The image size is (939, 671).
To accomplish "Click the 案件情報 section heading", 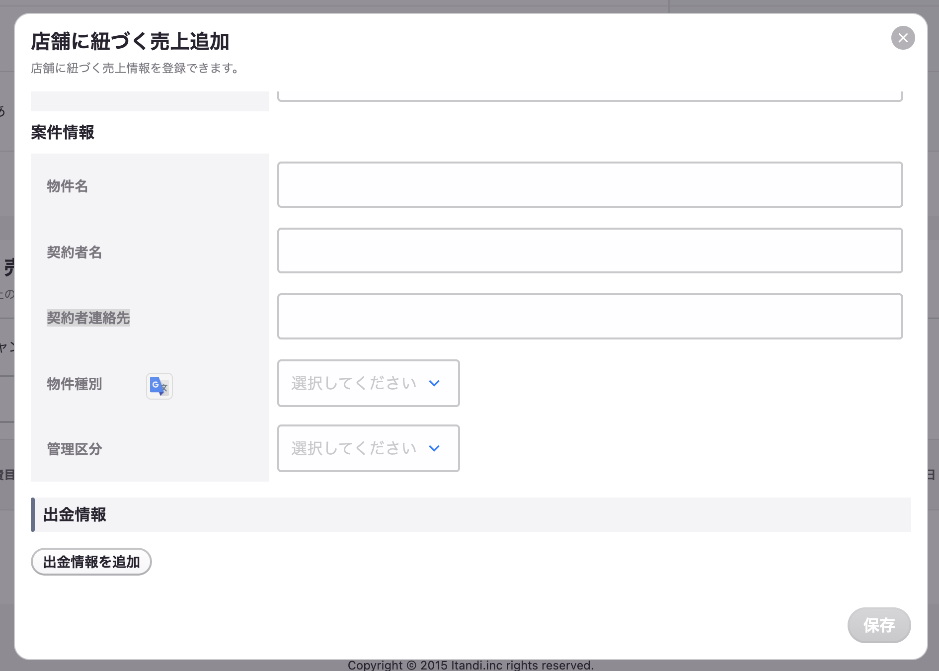I will pos(63,132).
